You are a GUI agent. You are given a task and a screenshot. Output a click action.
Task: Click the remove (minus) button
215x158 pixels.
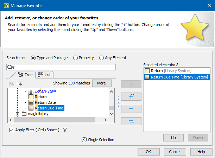click(x=131, y=109)
